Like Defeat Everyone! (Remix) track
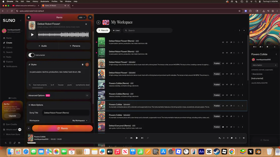Viewport: 280px width, 157px height. coord(223,127)
